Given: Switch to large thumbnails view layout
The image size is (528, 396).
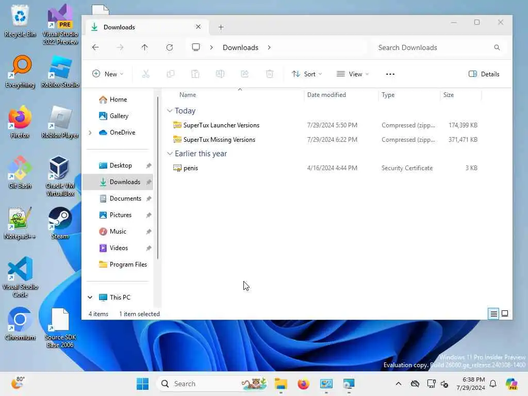Looking at the screenshot, I should click(505, 314).
